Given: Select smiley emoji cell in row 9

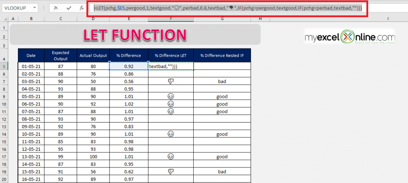Looking at the screenshot, I should 171,96.
